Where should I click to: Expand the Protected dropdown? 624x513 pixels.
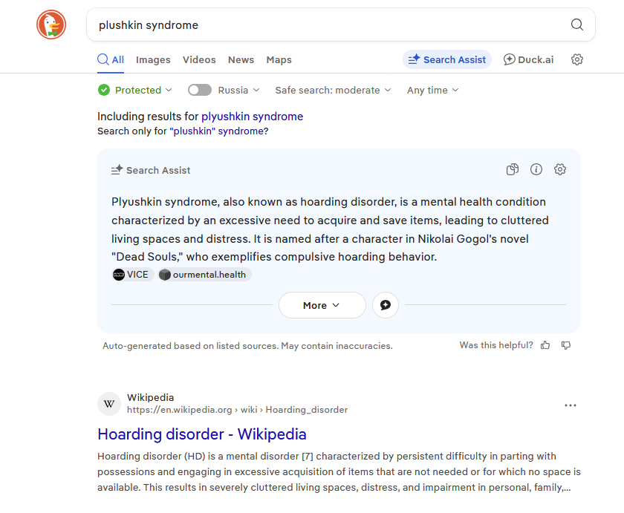[x=135, y=90]
